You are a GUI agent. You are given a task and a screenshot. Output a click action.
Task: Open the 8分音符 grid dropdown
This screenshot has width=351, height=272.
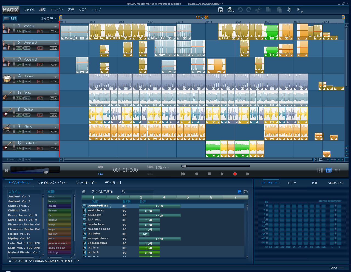click(56, 19)
